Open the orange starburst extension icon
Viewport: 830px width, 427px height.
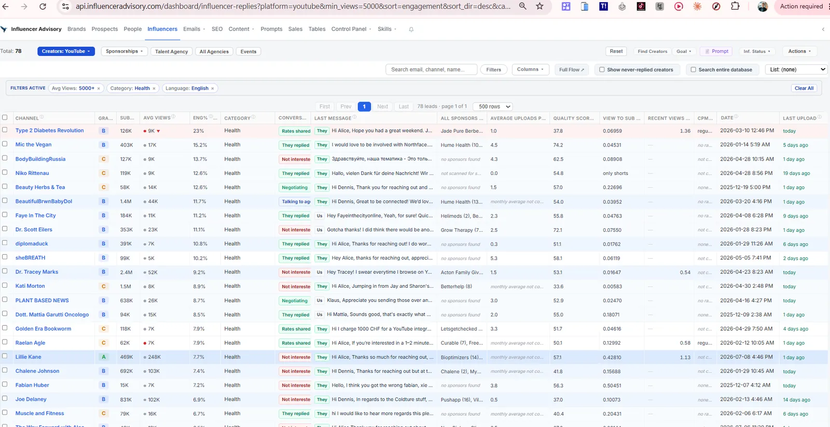[x=697, y=6]
